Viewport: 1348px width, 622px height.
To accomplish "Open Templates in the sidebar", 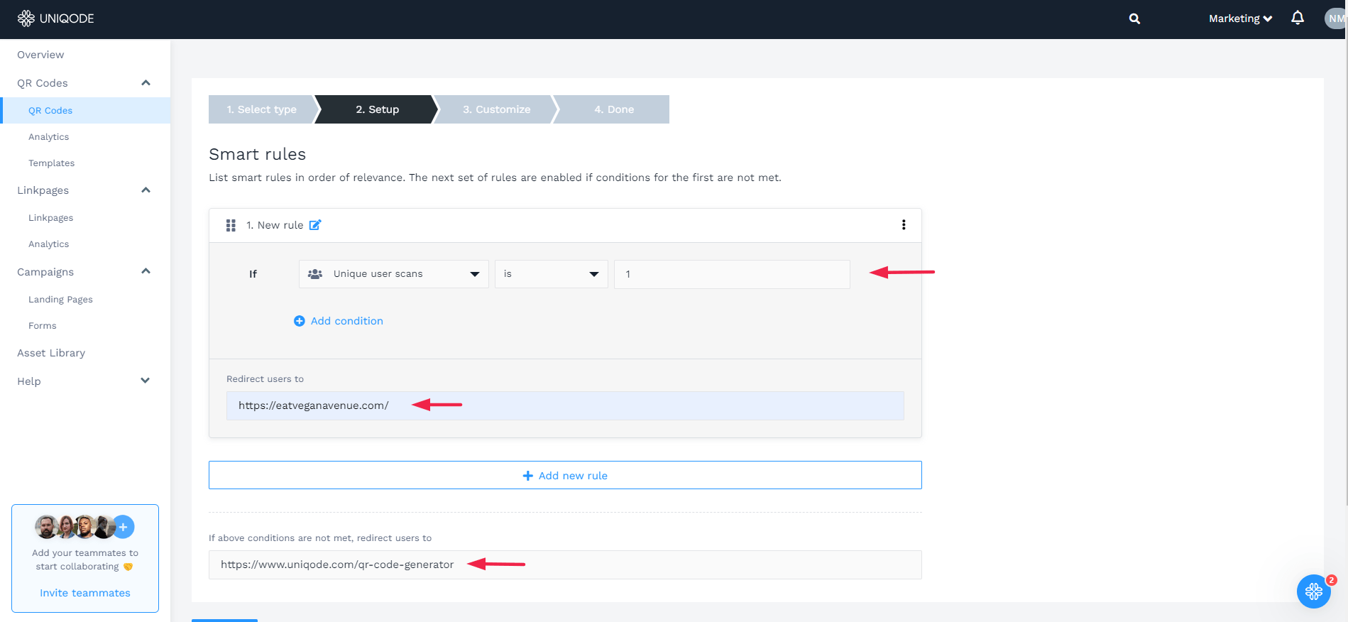I will pos(51,163).
